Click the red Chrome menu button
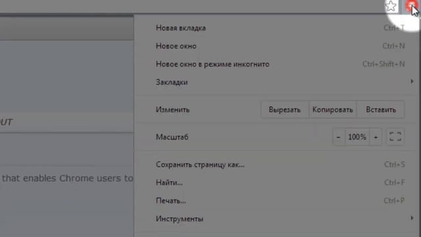The width and height of the screenshot is (421, 237). point(411,6)
